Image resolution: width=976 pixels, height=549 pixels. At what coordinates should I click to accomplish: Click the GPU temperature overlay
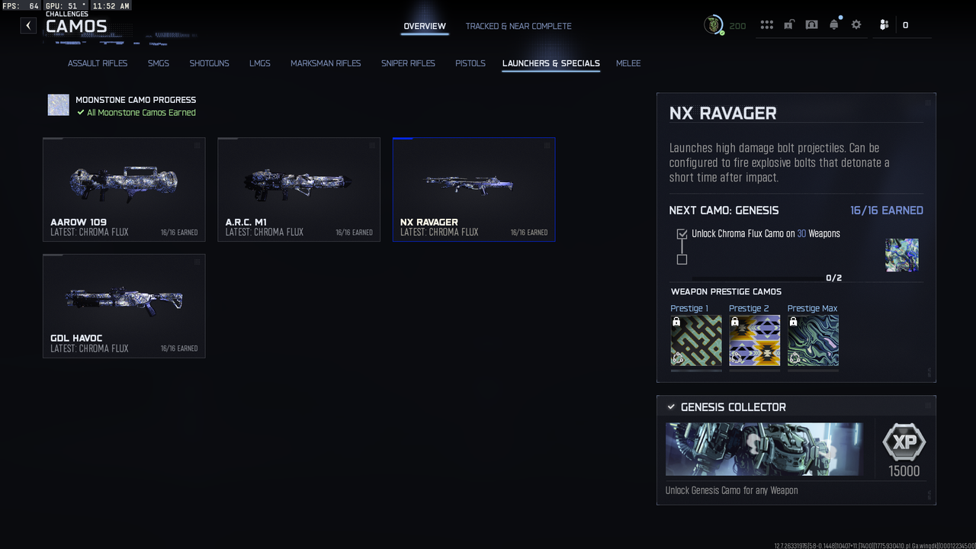tap(66, 6)
